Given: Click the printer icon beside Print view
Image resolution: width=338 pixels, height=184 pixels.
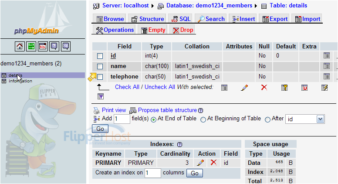Looking at the screenshot, I should 97,110.
